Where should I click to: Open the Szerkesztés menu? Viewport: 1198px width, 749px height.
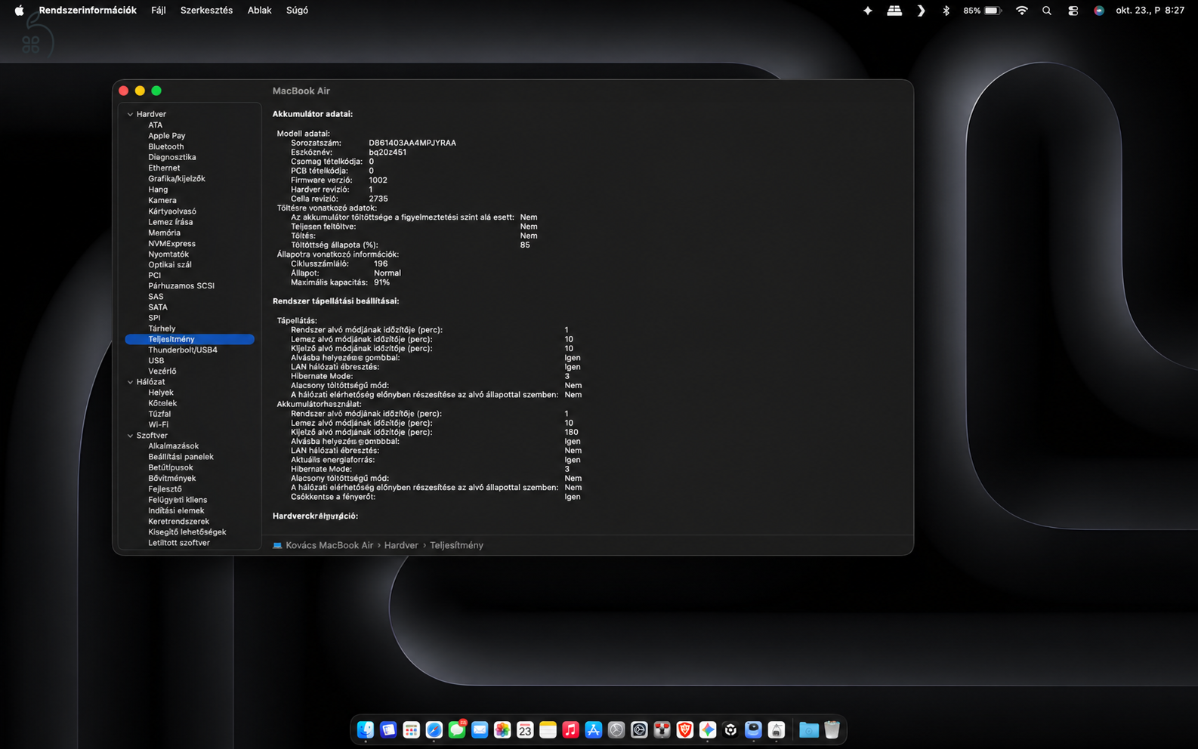click(x=206, y=11)
